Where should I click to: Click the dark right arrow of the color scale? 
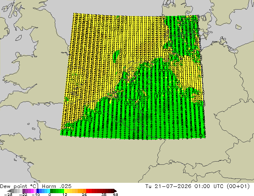click(x=115, y=191)
